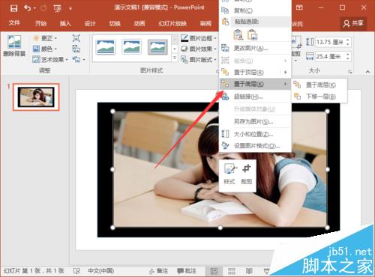Click the compress pictures icon
Viewport: 375px width, 277px height.
76,38
